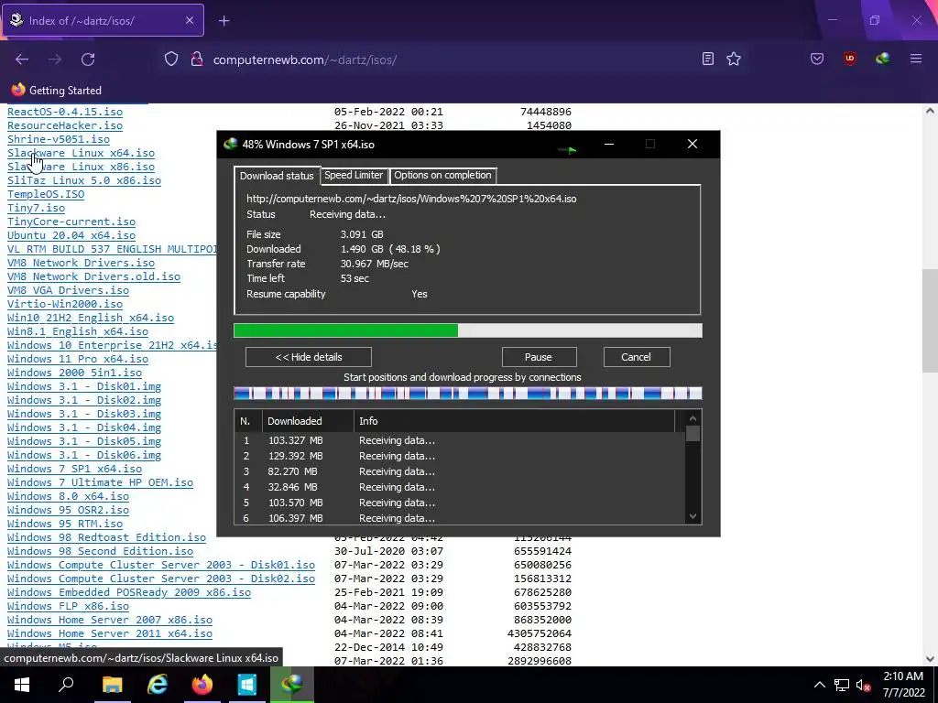The height and width of the screenshot is (703, 938).
Task: Open Windows 98 Second Edition.iso link
Action: pos(100,551)
